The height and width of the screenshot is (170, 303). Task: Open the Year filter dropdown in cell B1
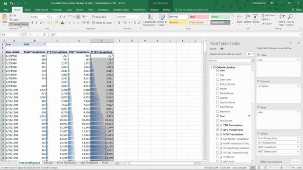44,44
